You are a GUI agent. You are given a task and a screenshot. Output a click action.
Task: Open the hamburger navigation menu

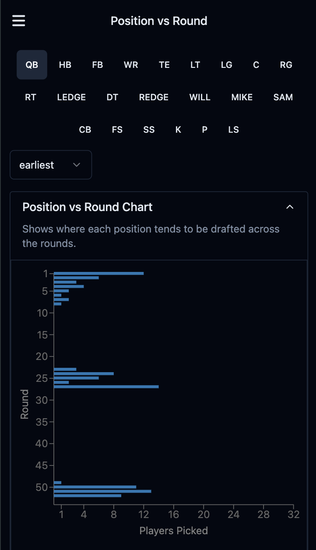pos(18,21)
